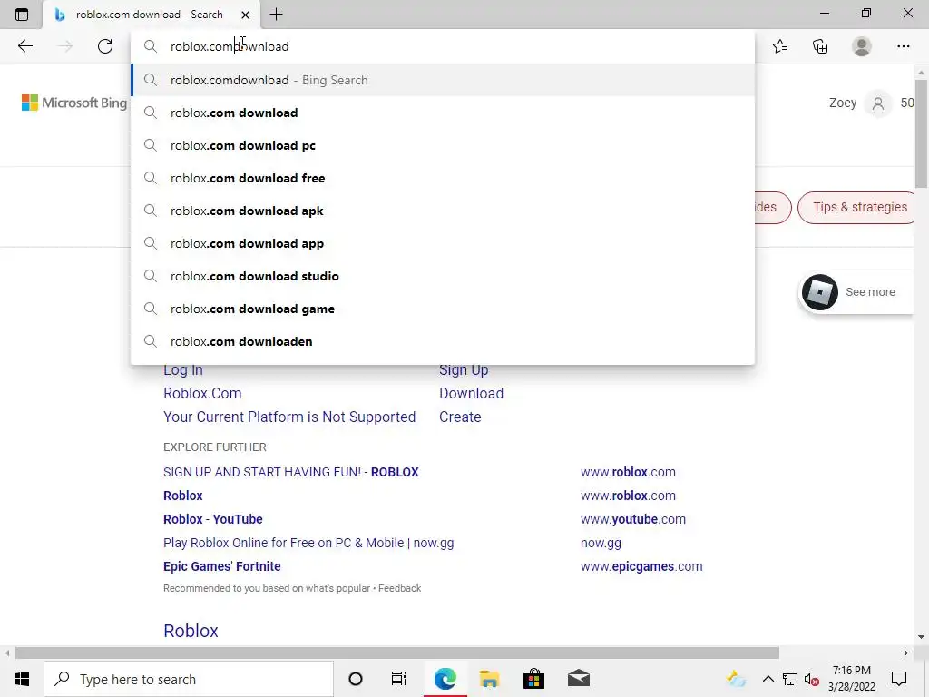Select suggestion roblox.com download
Viewport: 929px width, 697px height.
click(x=443, y=113)
